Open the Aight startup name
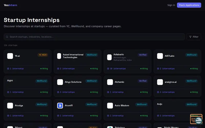Image resolution: width=205 pixels, height=128 pixels. 10,80
